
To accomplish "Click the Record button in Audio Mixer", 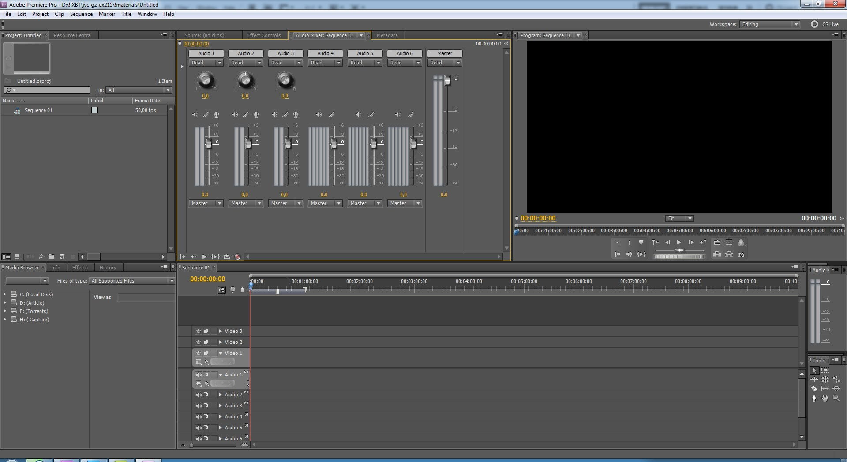I will click(237, 257).
